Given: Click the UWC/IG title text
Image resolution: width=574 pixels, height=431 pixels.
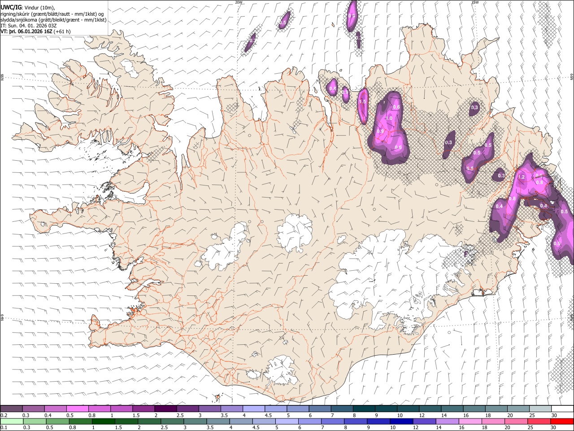Looking at the screenshot, I should (x=11, y=7).
